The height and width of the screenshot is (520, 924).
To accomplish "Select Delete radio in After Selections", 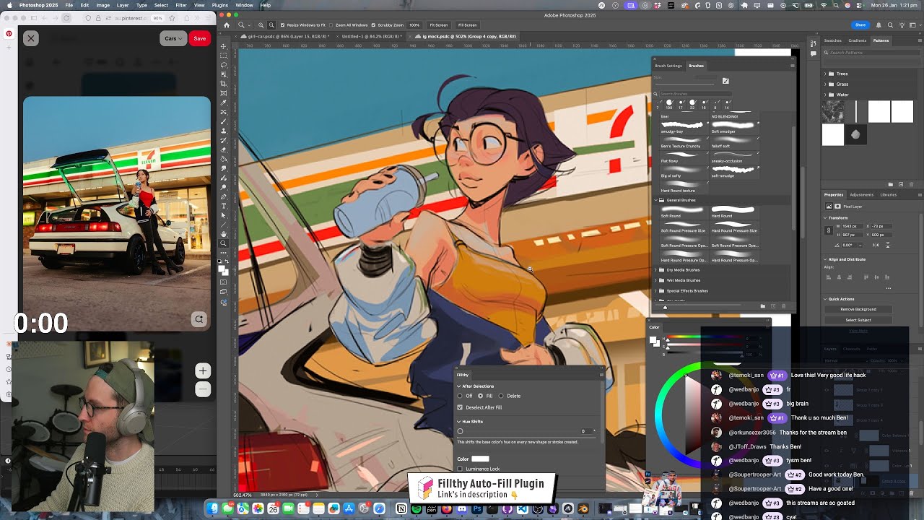I will pos(501,396).
